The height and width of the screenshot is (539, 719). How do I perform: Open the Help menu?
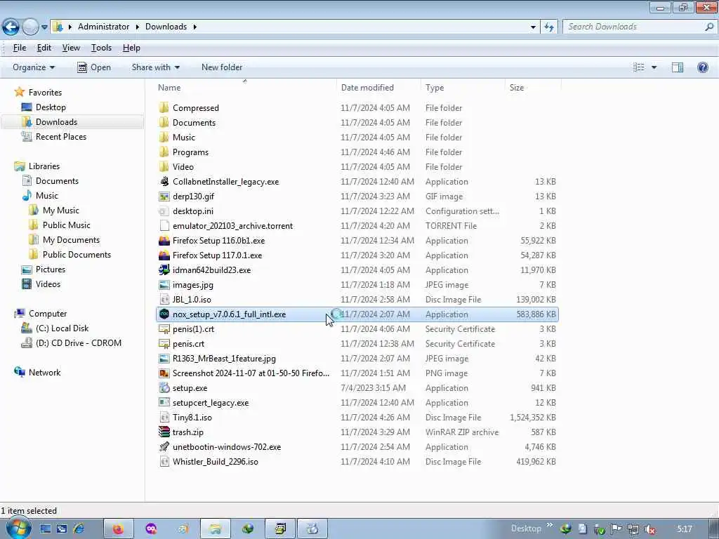coord(131,48)
